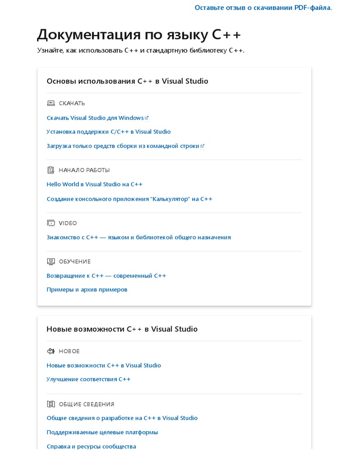Click the НАЧАЛО РАБОТЫ section icon
The image size is (348, 464).
(x=51, y=170)
